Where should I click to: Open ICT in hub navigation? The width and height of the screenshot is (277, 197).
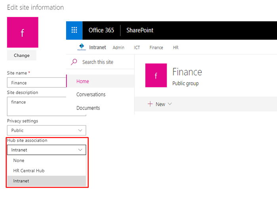pyautogui.click(x=137, y=48)
